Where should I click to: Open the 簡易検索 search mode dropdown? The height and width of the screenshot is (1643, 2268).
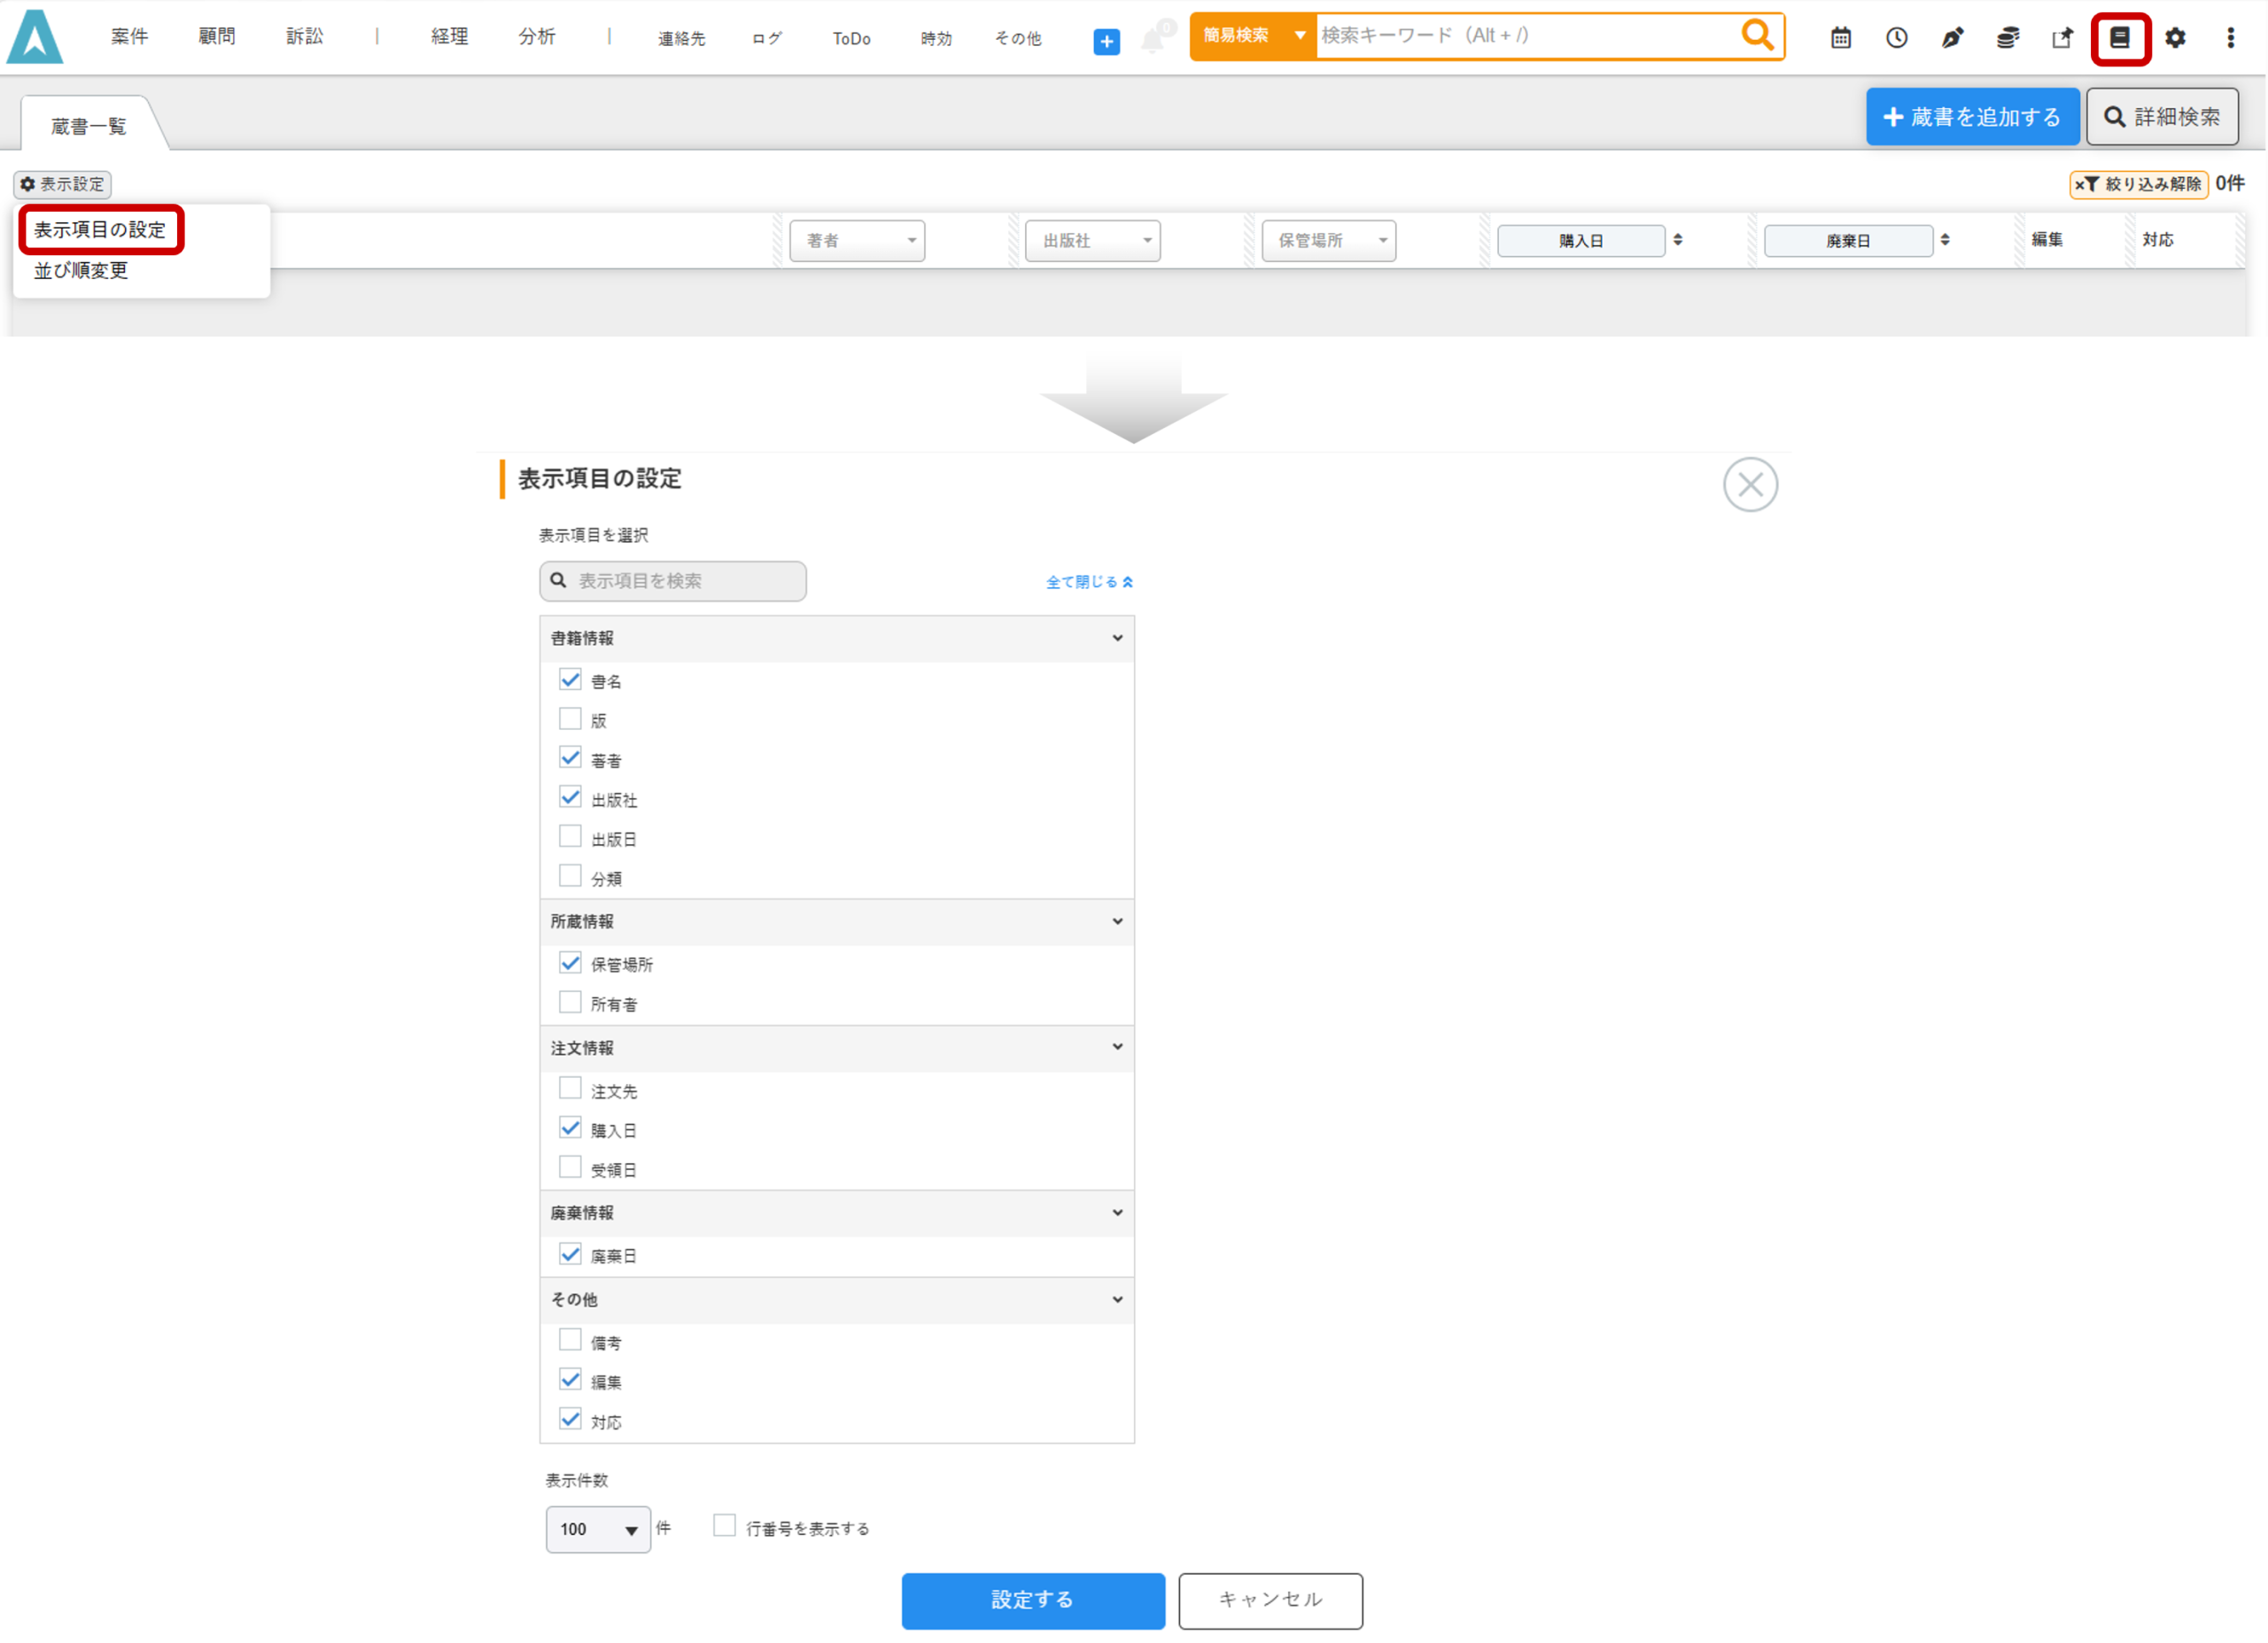[x=1254, y=36]
